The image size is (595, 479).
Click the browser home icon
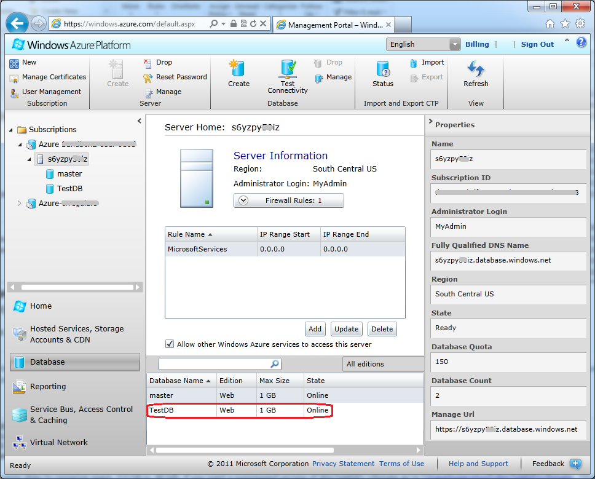[550, 24]
